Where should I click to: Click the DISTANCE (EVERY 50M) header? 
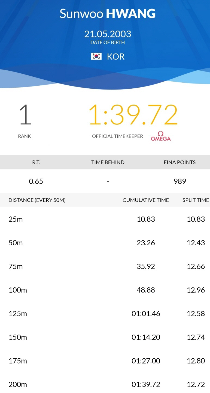[37, 200]
